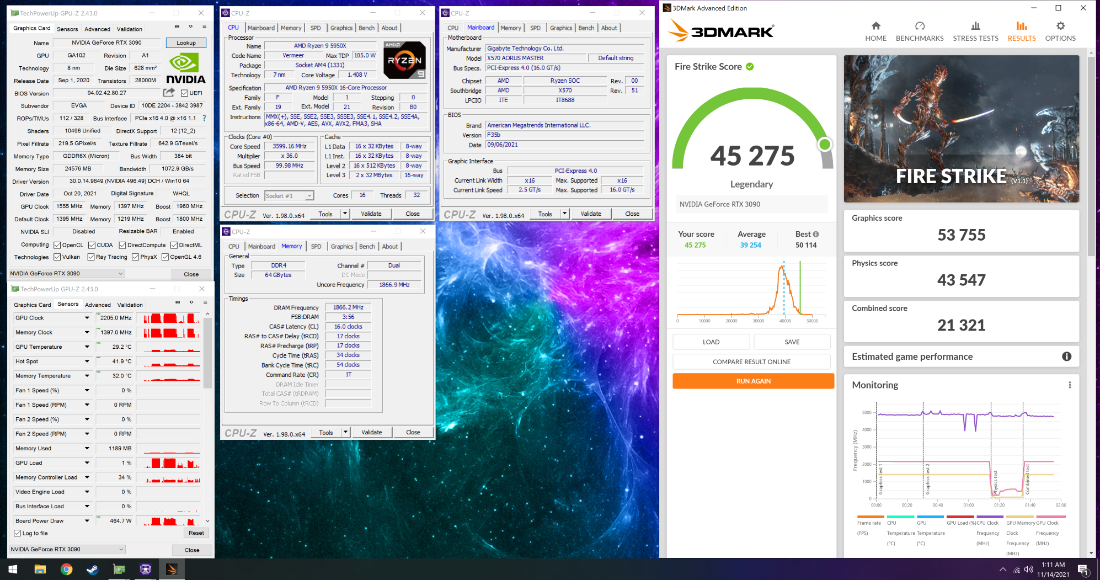Screen dimensions: 1100x580
Task: Click the SAVE button in 3DMark
Action: [792, 342]
